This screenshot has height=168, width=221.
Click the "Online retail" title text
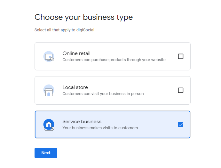[76, 53]
